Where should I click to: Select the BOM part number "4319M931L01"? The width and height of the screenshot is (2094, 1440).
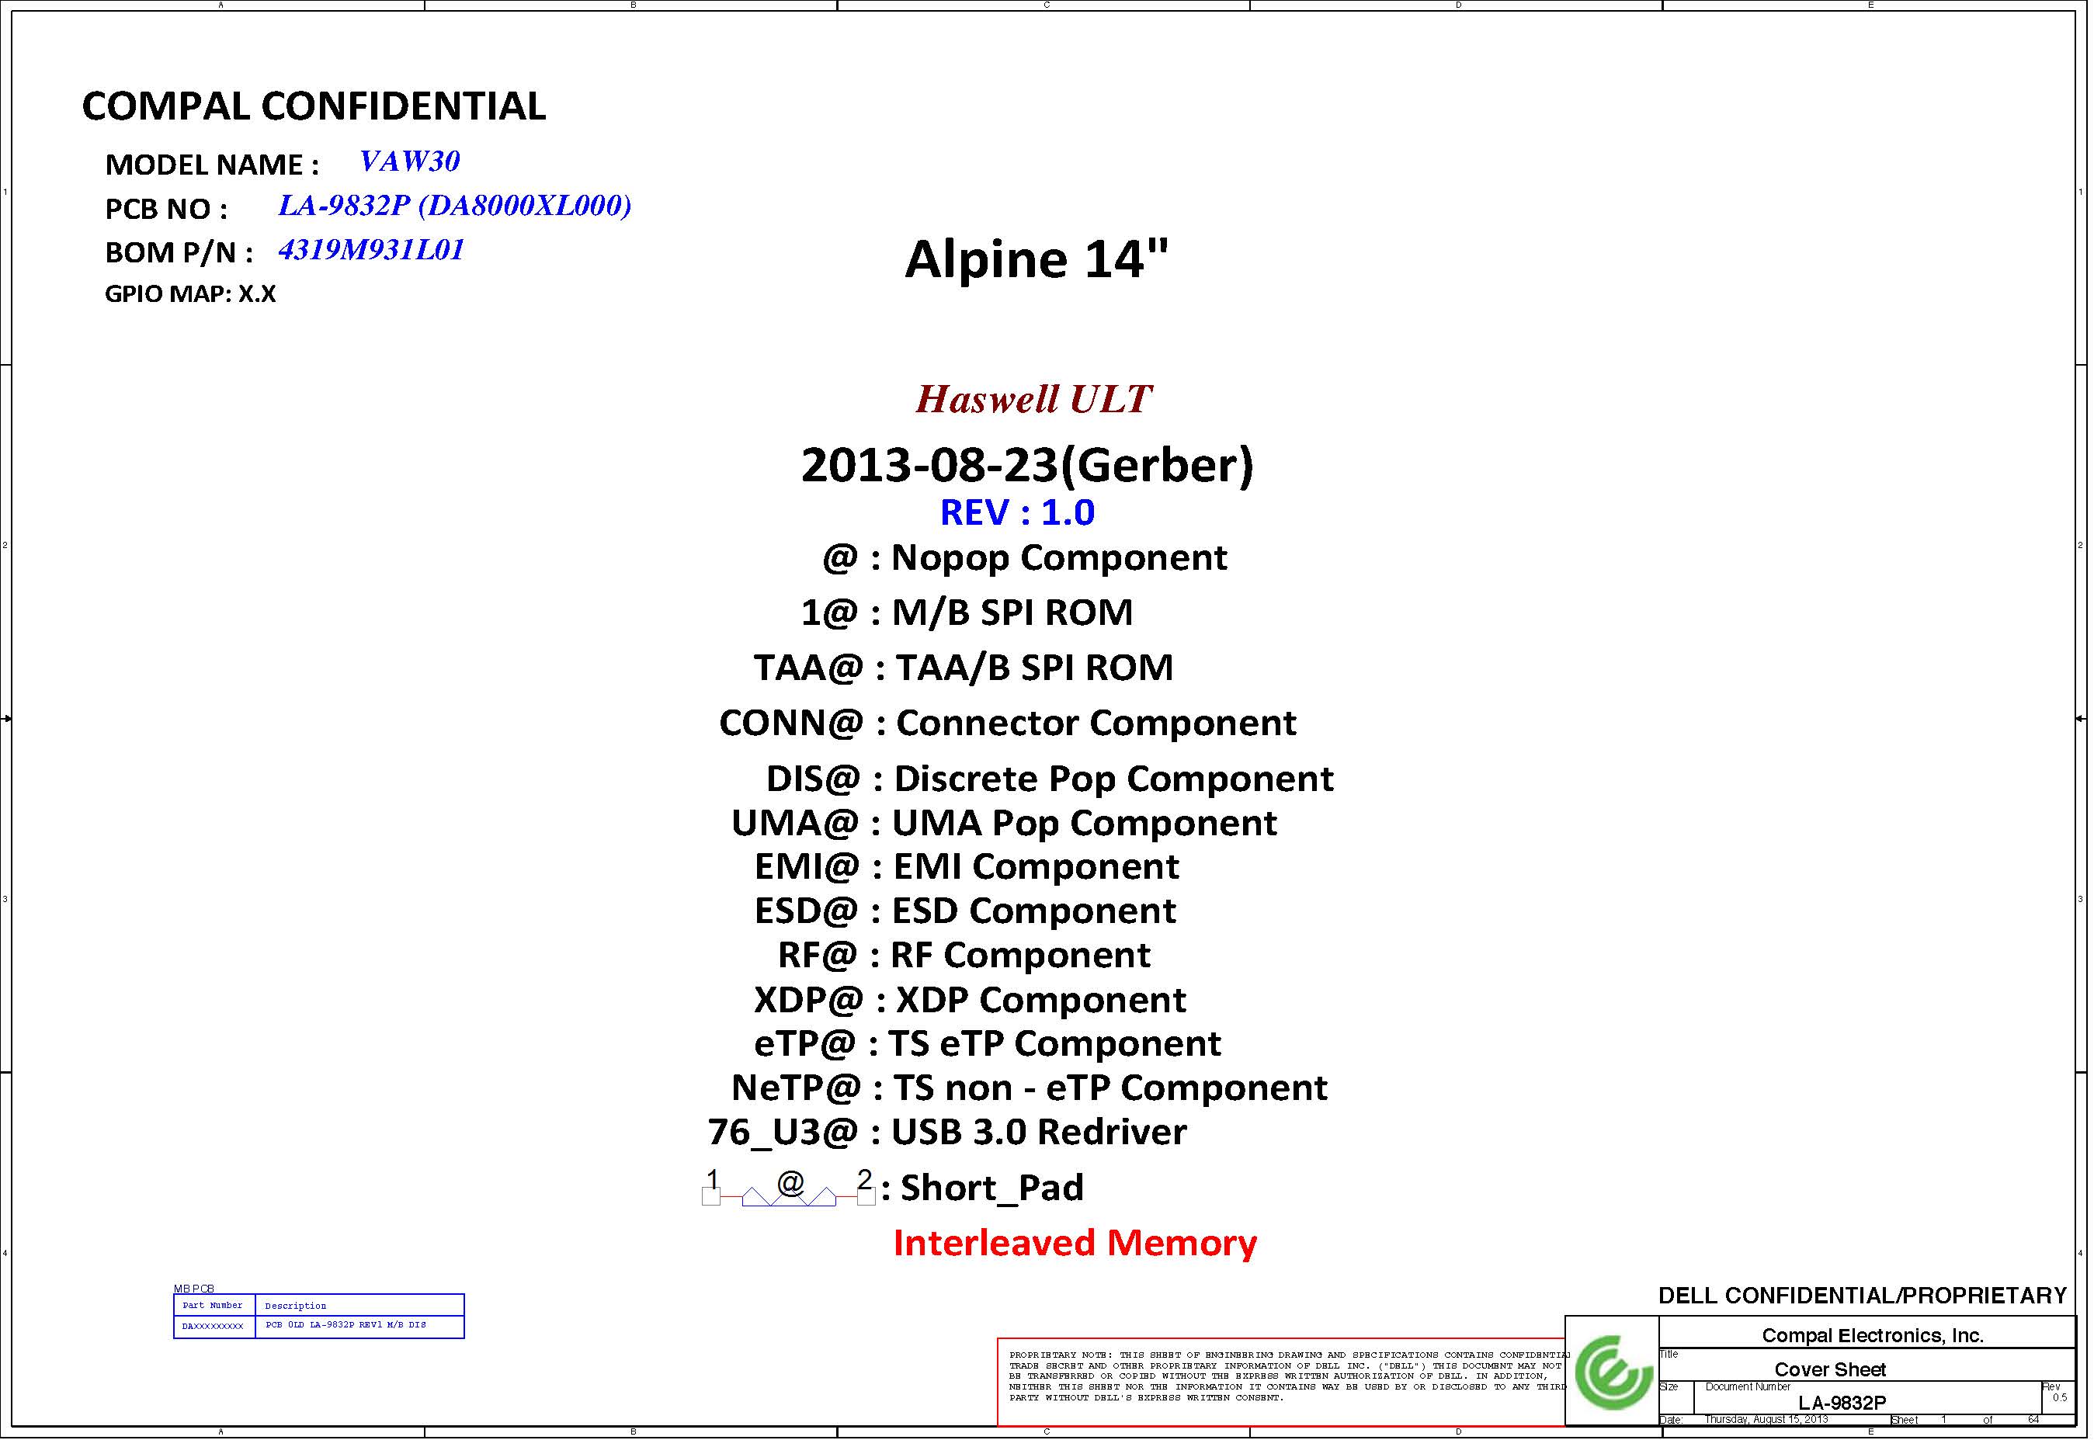[x=372, y=250]
